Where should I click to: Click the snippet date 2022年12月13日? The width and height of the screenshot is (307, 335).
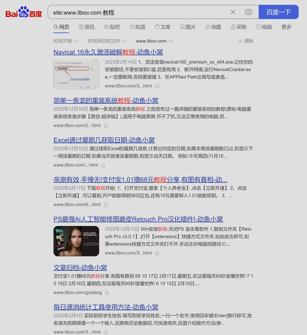(122, 229)
